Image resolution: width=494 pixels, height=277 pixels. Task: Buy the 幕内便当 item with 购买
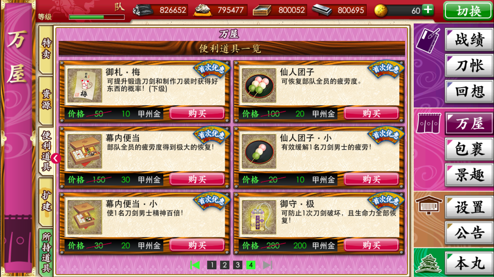(x=197, y=179)
